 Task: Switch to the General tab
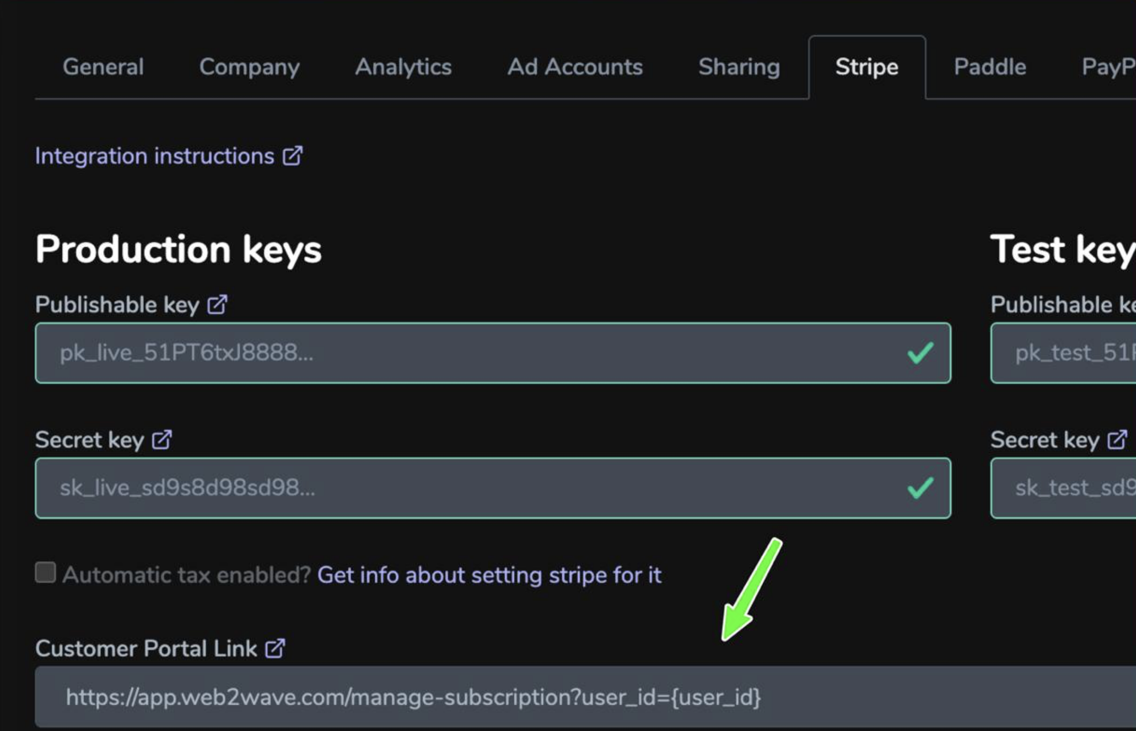click(x=103, y=67)
